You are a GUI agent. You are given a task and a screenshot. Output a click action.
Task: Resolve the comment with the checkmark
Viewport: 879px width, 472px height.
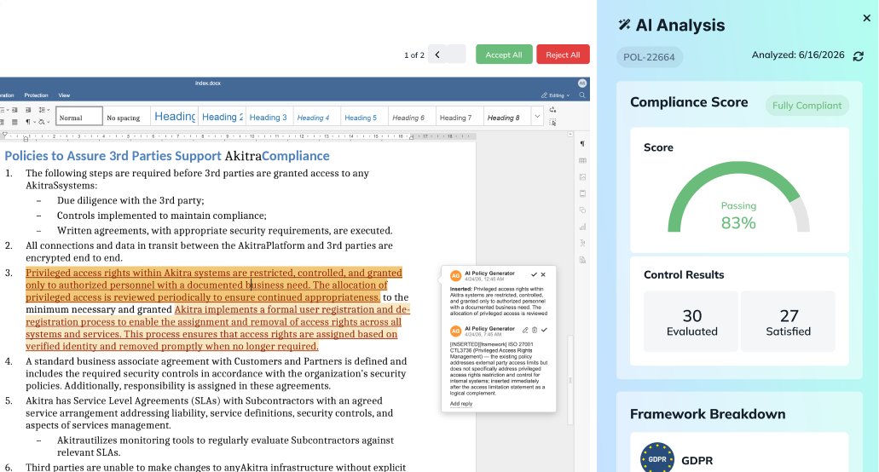click(544, 330)
